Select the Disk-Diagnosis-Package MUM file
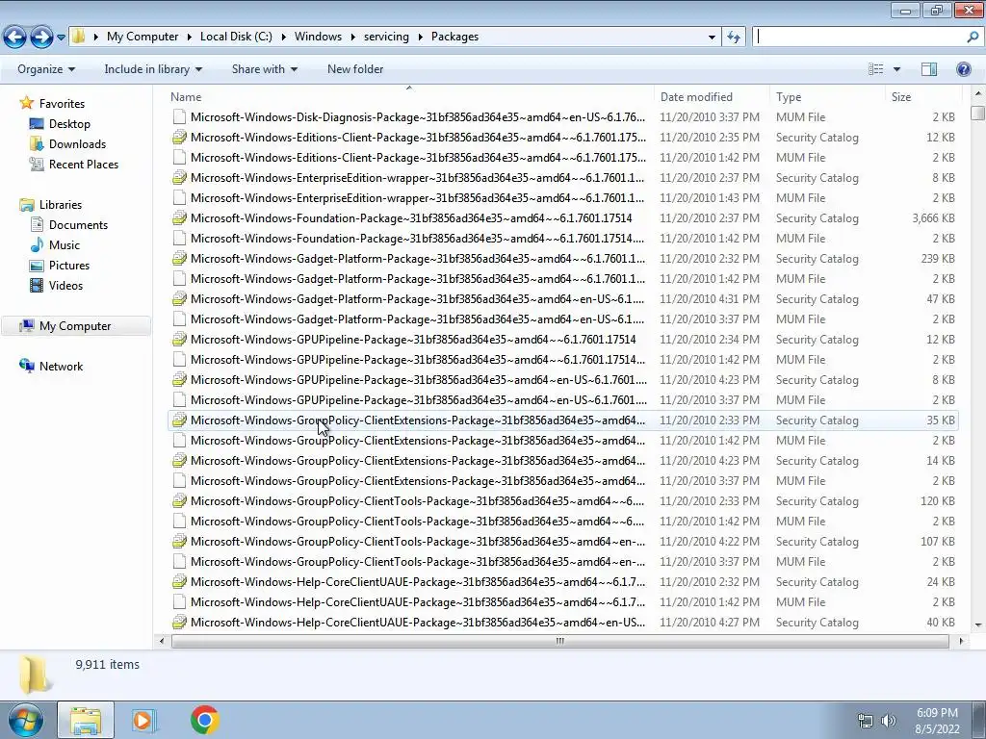 (564, 116)
